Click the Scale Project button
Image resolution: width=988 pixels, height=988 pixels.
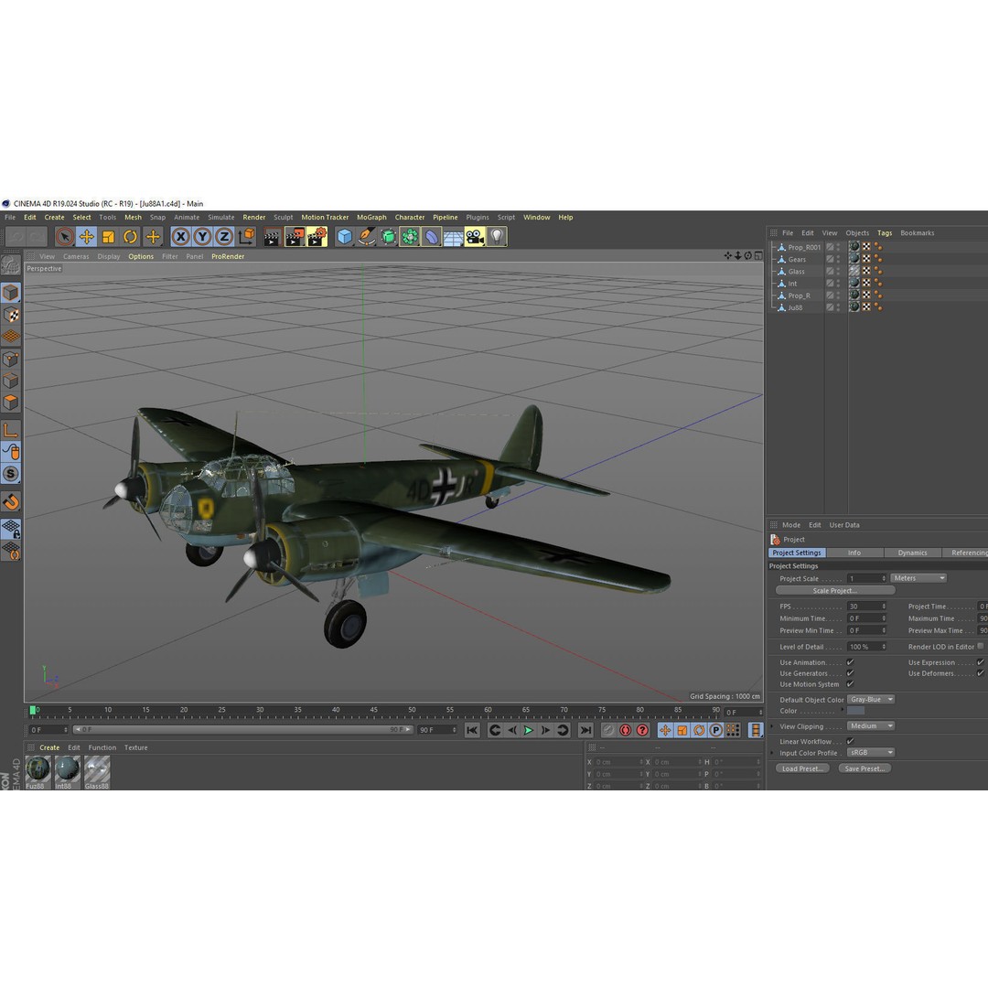pos(835,590)
